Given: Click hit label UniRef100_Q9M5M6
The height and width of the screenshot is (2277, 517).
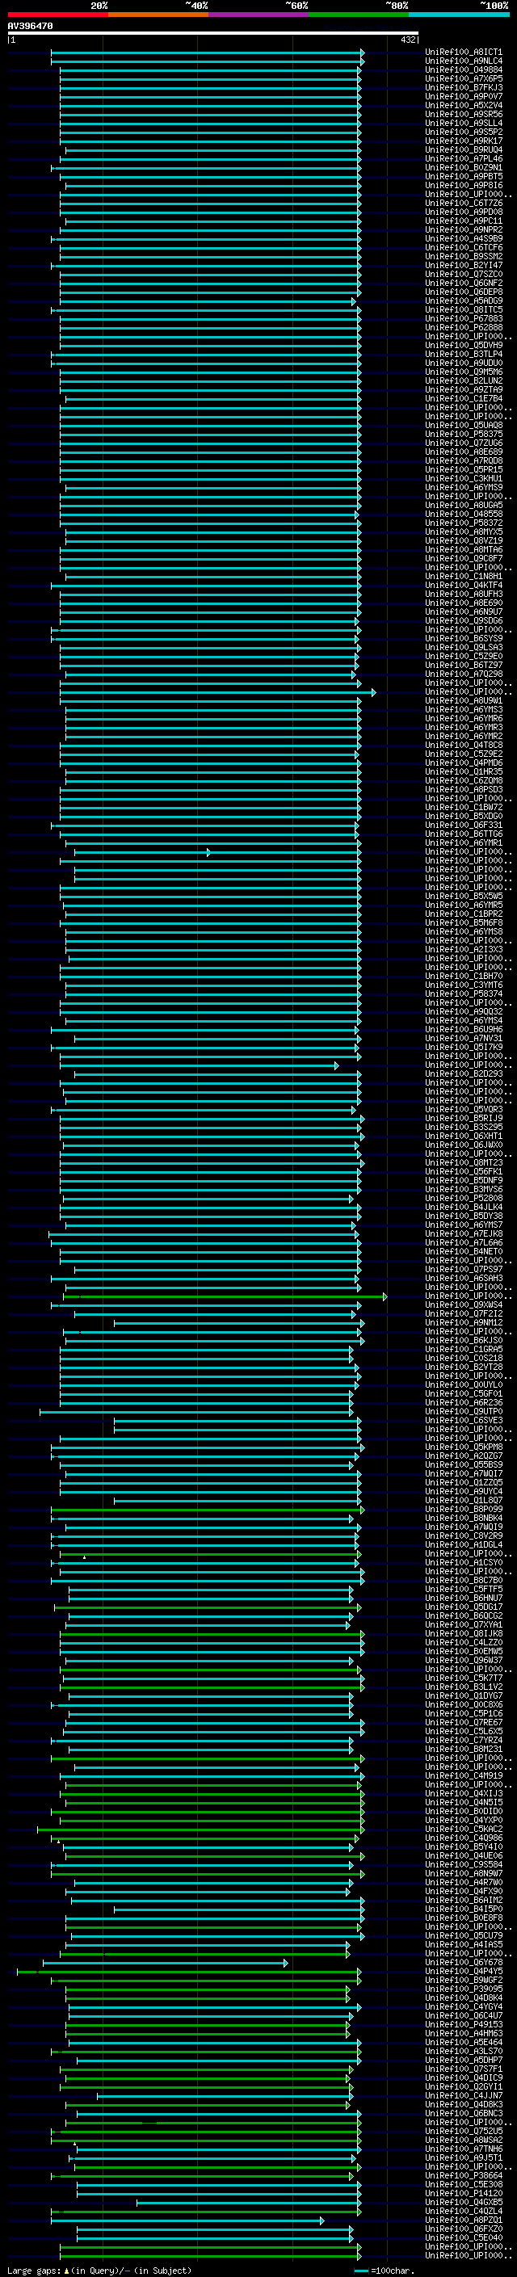Looking at the screenshot, I should [464, 372].
